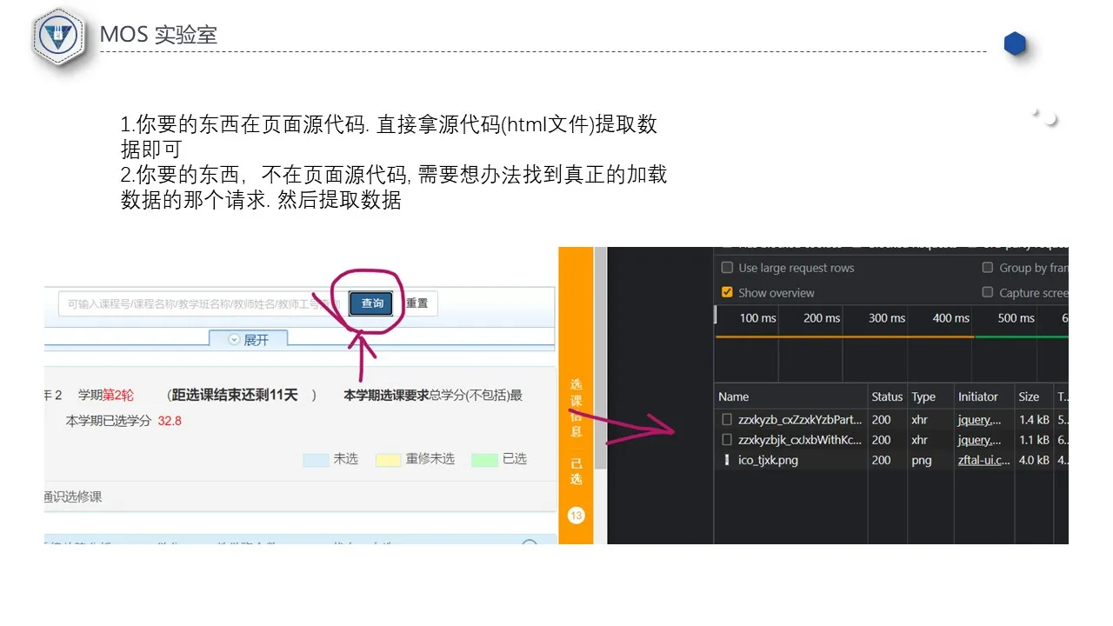Click the 第2轮 round text
The height and width of the screenshot is (626, 1113).
point(118,396)
